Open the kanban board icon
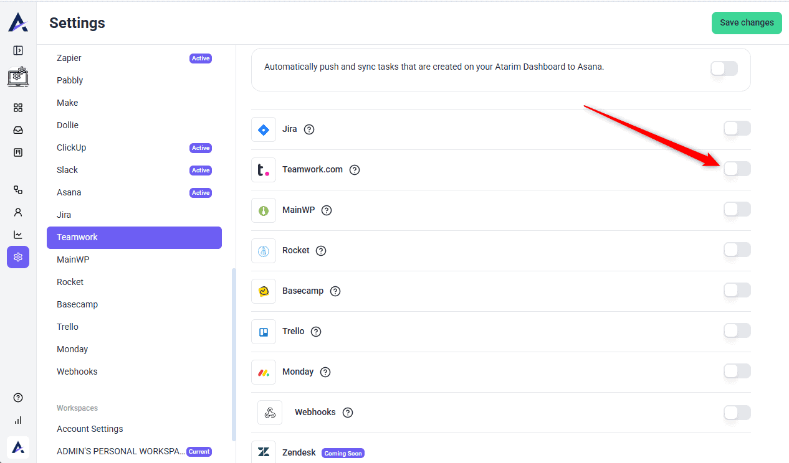Viewport: 789px width, 463px height. click(x=18, y=152)
